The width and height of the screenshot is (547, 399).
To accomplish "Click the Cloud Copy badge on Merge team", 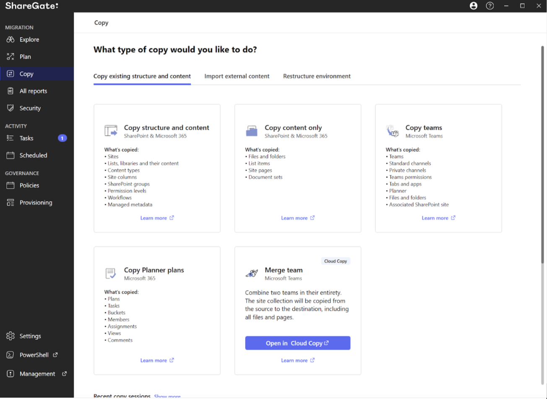I will point(336,261).
